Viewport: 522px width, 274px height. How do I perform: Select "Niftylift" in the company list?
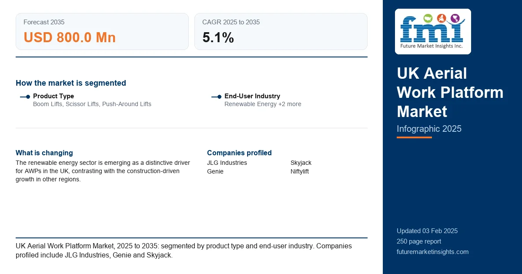300,171
